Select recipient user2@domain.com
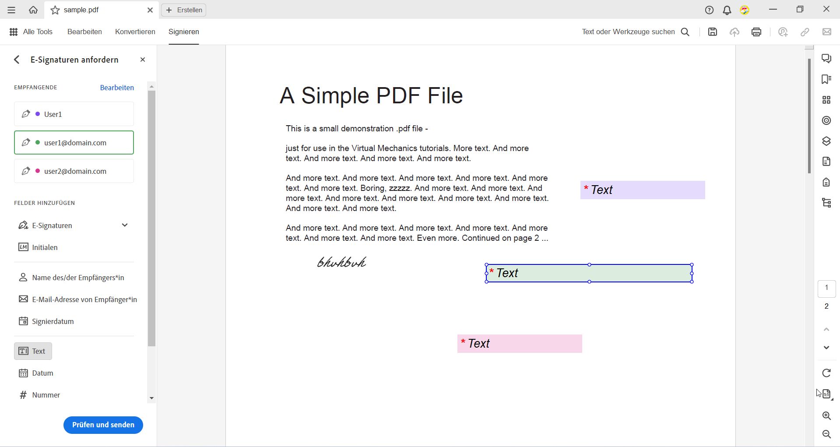 pos(74,171)
